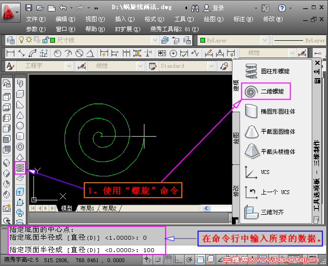Open the ByLayer color dropdown
Viewport: 328px width, 266px height.
264,40
